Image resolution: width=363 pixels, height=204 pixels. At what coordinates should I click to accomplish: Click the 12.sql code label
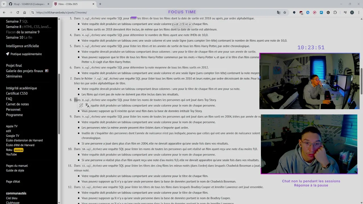click(86, 187)
